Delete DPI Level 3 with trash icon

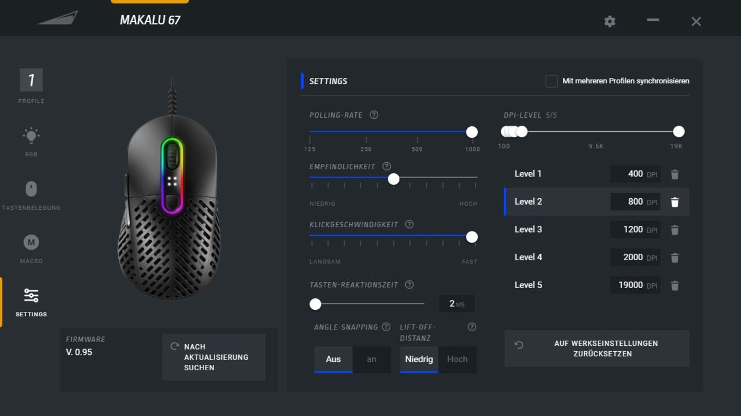click(x=675, y=230)
